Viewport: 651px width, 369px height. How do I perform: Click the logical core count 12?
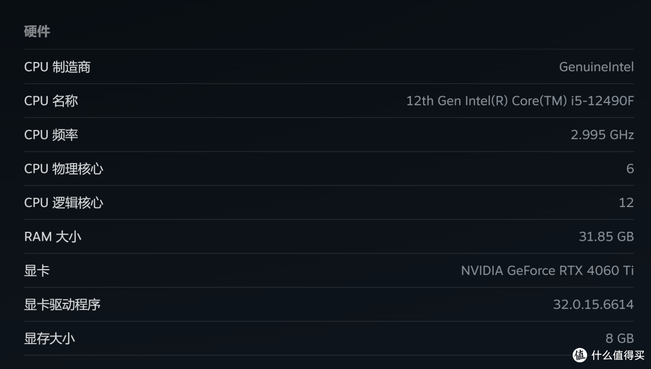pos(626,203)
